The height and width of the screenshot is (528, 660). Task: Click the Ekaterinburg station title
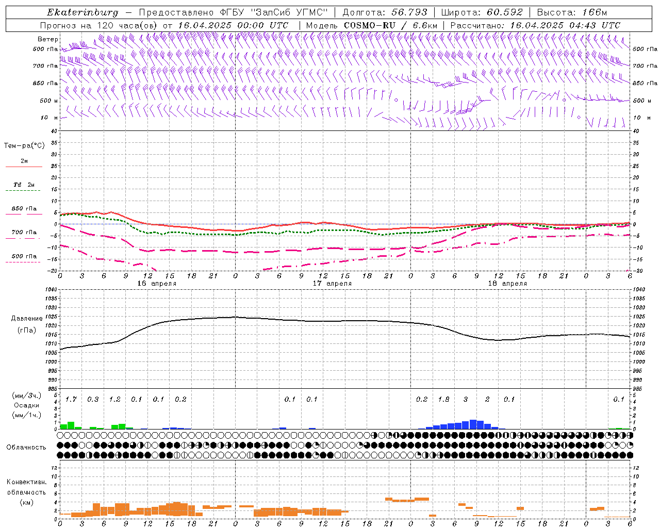(x=82, y=12)
